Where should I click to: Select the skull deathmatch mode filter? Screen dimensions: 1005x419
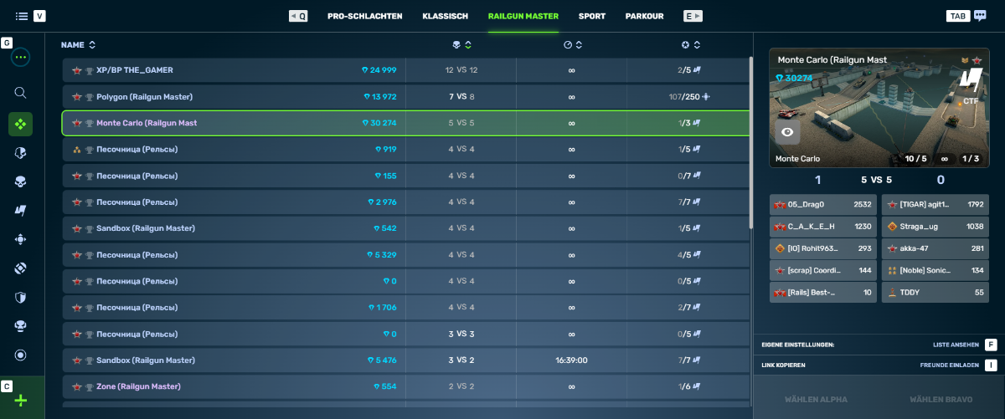(x=21, y=181)
